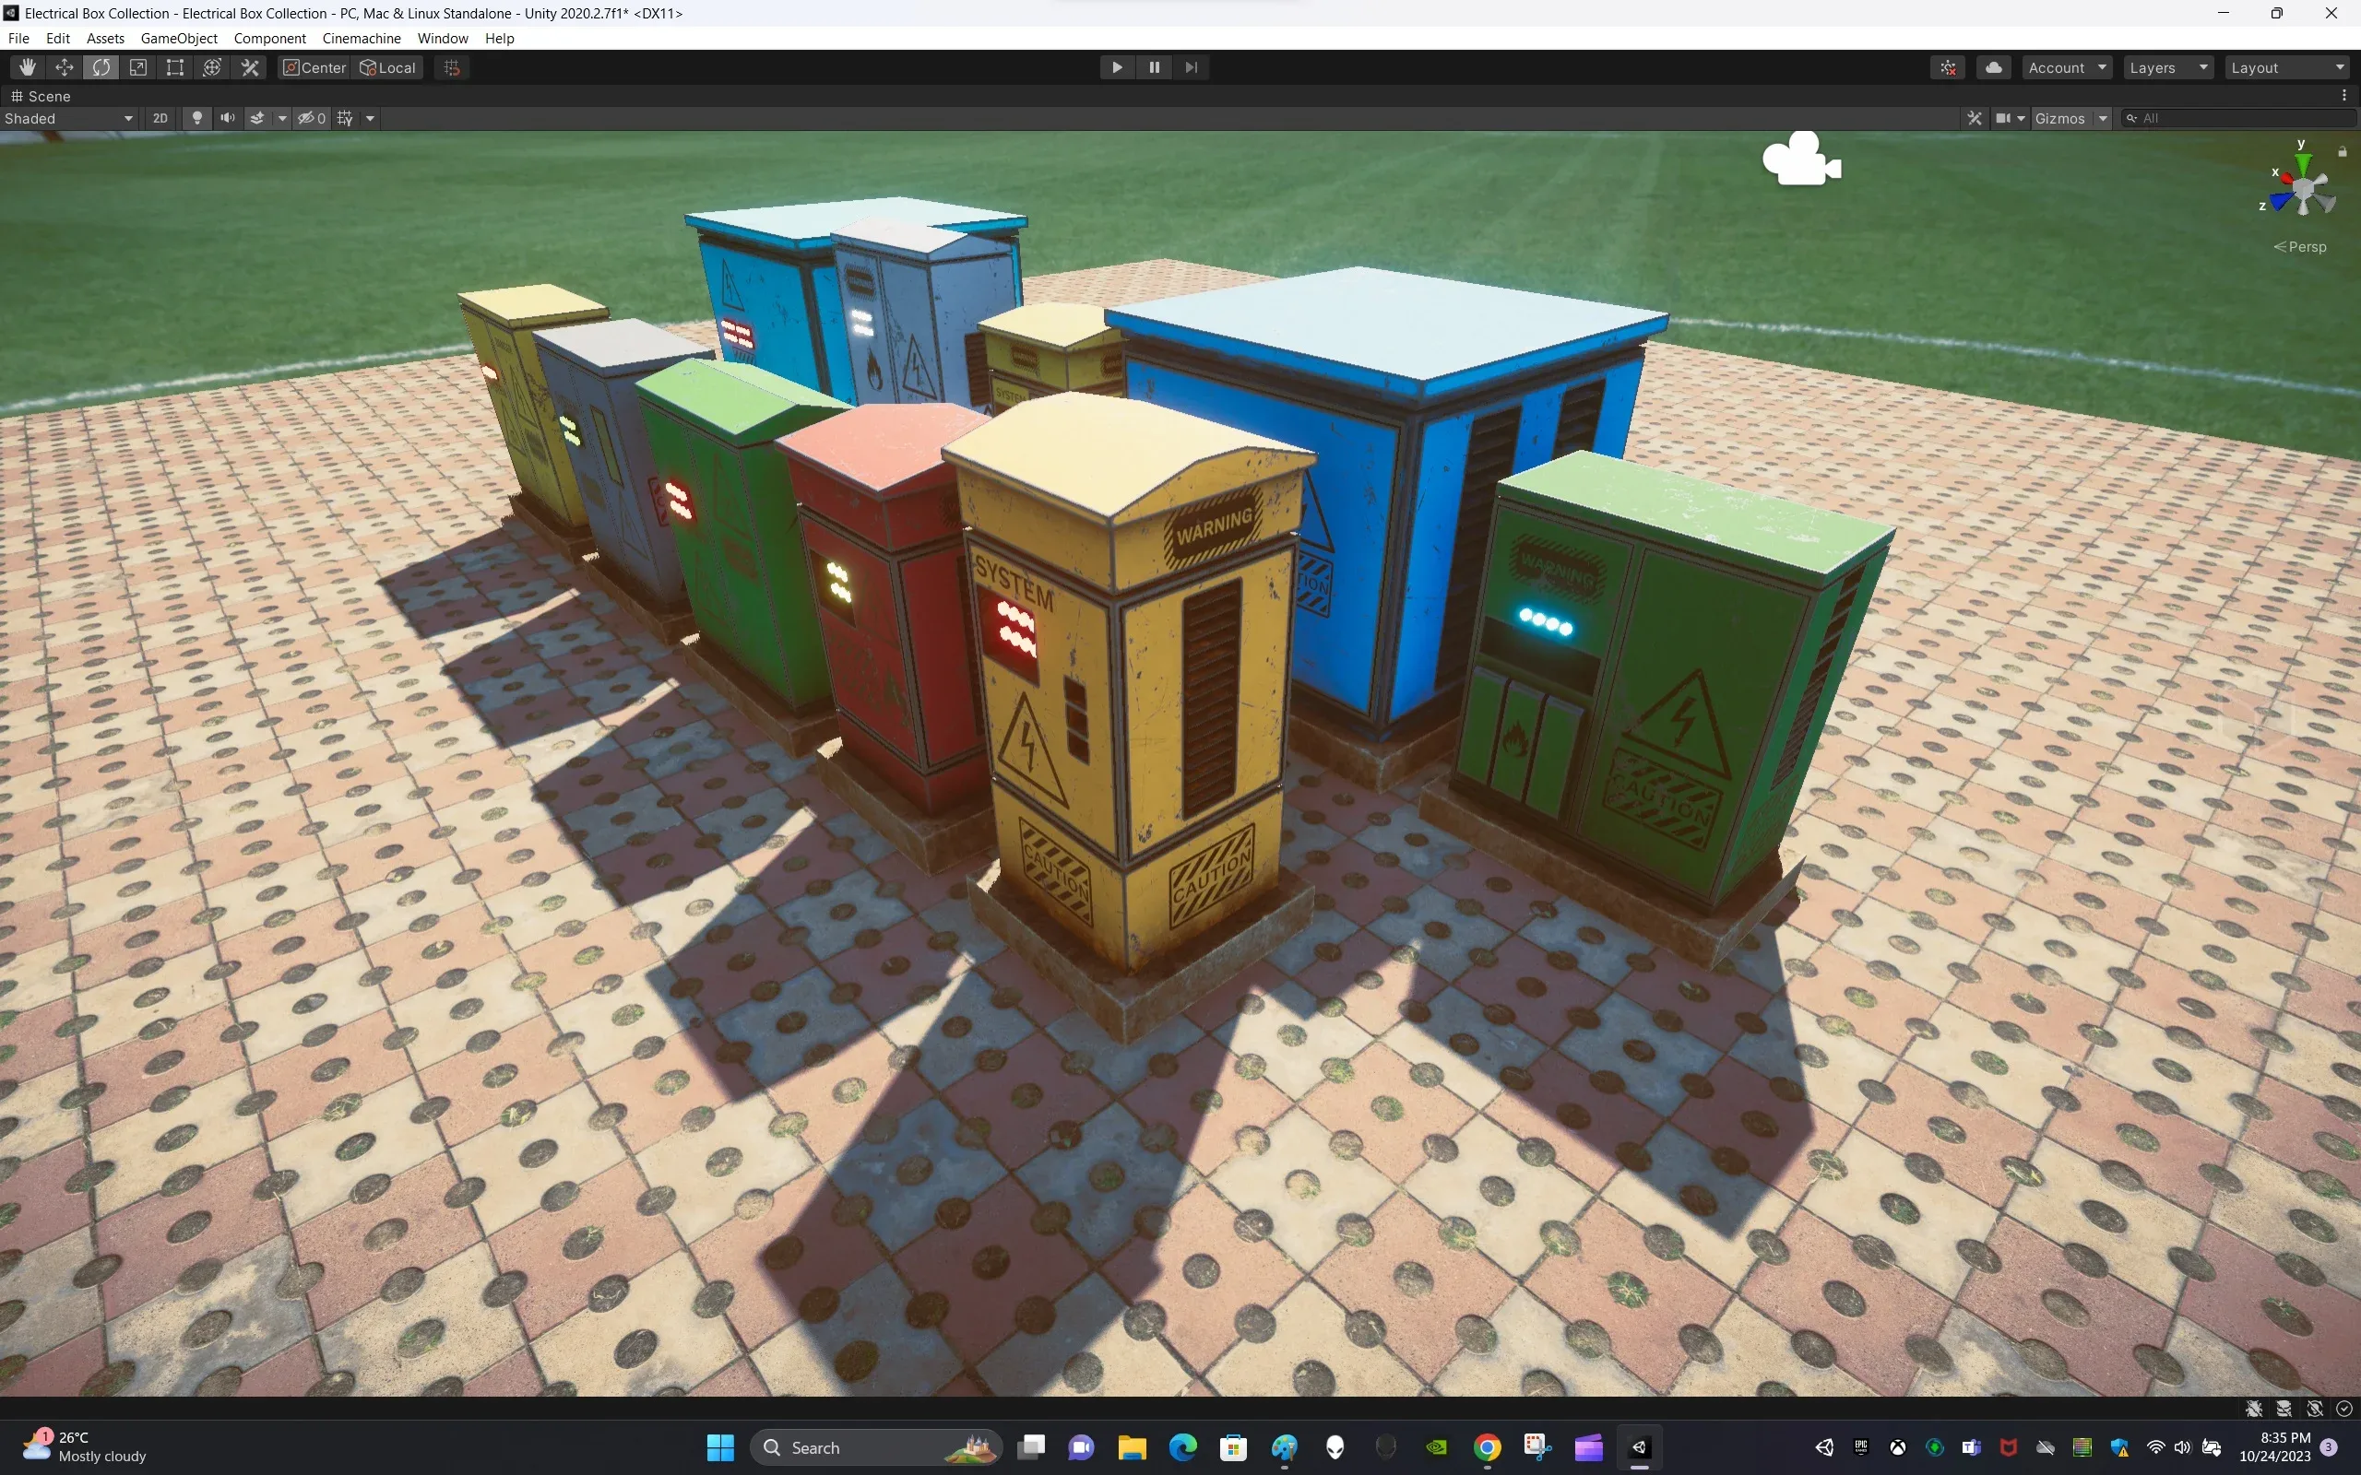The height and width of the screenshot is (1475, 2361).
Task: Select the Move tool
Action: pos(65,67)
